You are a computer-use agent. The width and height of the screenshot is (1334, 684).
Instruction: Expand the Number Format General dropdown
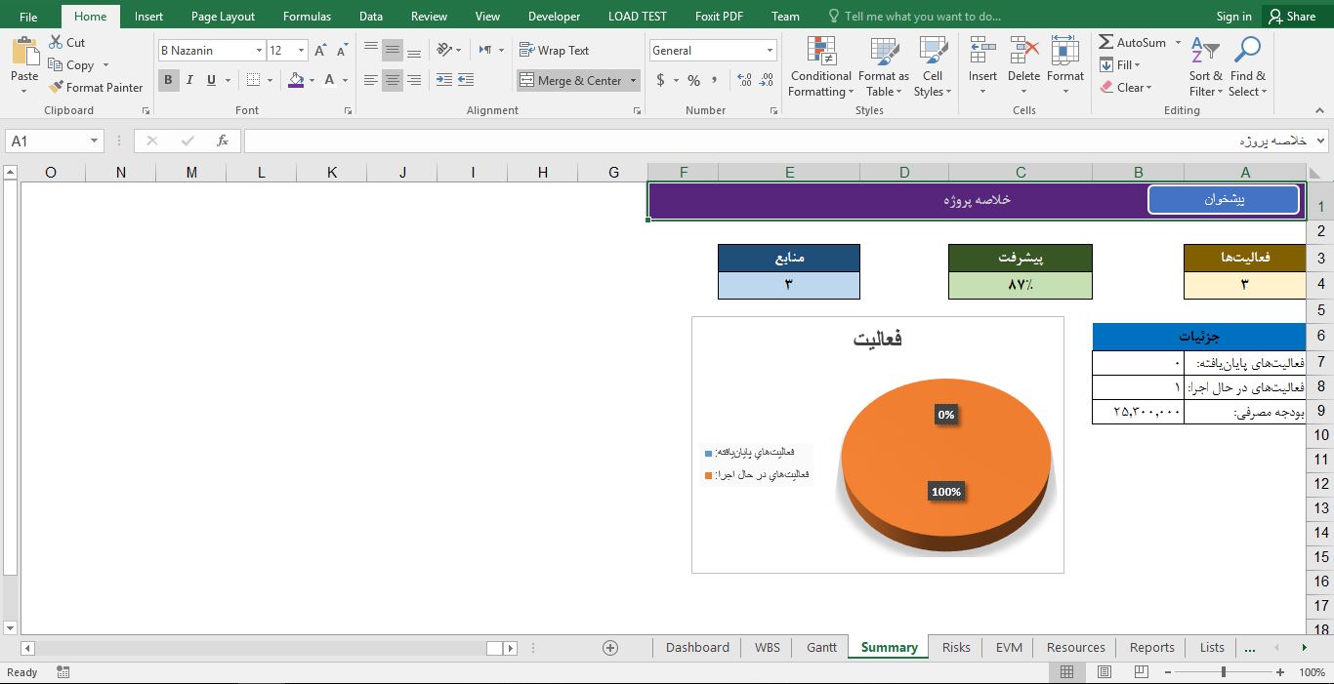(770, 51)
